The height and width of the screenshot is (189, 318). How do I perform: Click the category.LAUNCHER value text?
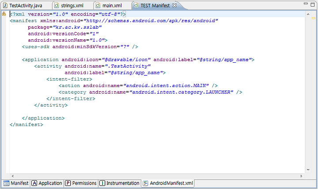[182, 92]
